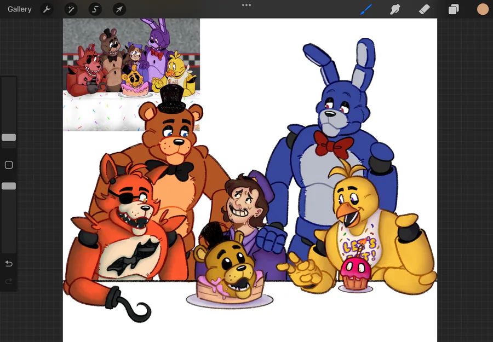Return to the Gallery
The width and height of the screenshot is (493, 342).
click(20, 9)
